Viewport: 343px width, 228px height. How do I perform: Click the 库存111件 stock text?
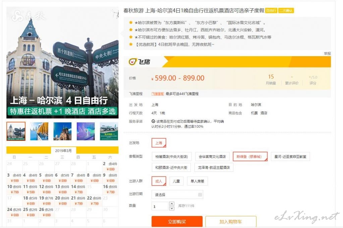186,206
